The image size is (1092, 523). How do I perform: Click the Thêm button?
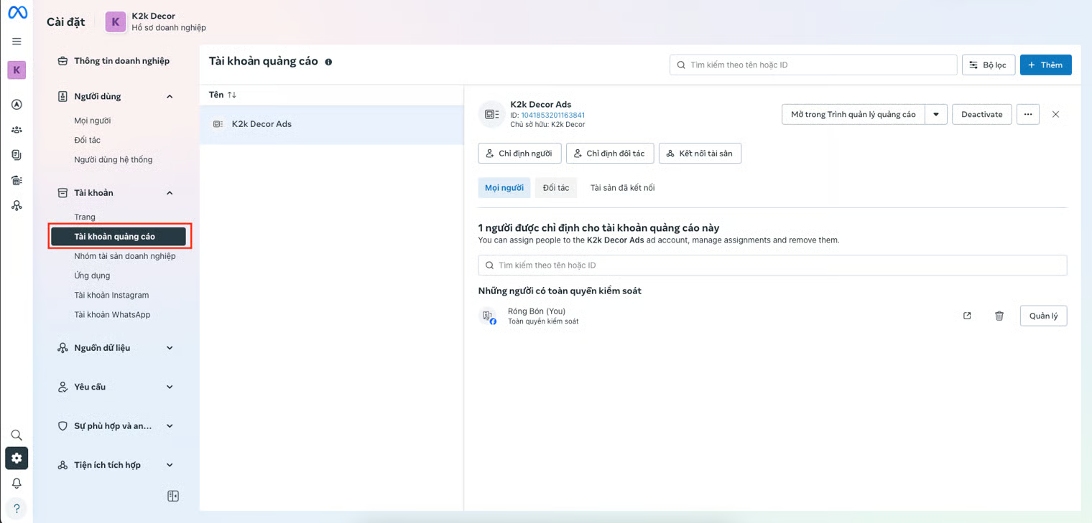pyautogui.click(x=1045, y=65)
